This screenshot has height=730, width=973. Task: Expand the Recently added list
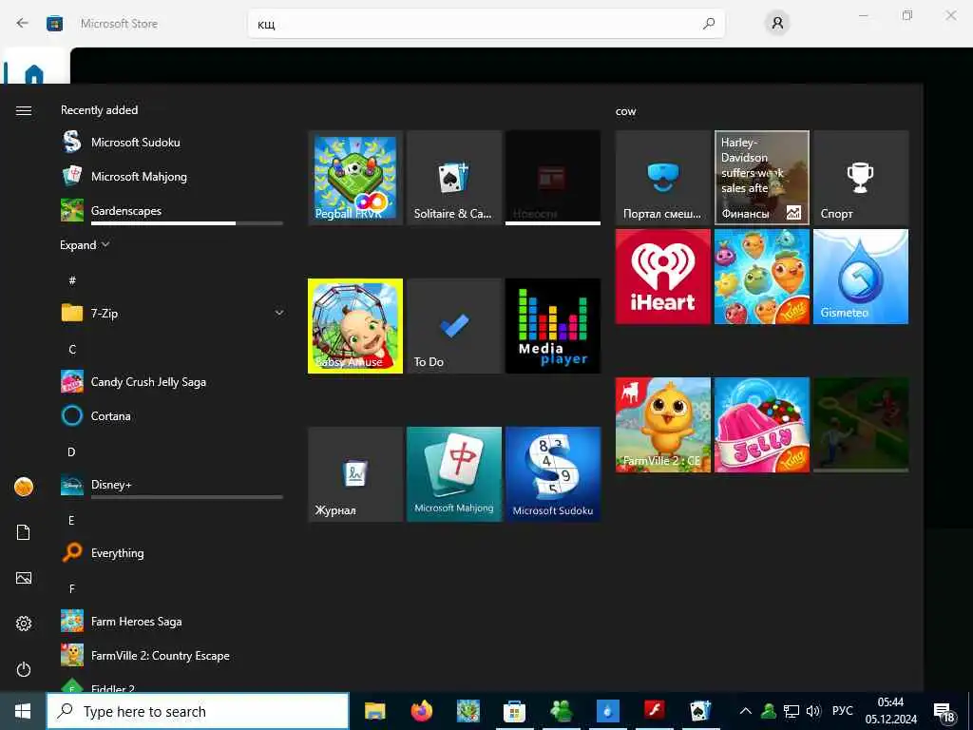click(85, 244)
